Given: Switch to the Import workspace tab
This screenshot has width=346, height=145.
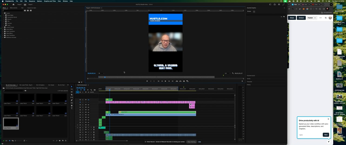Looking at the screenshot, I should pos(19,4).
